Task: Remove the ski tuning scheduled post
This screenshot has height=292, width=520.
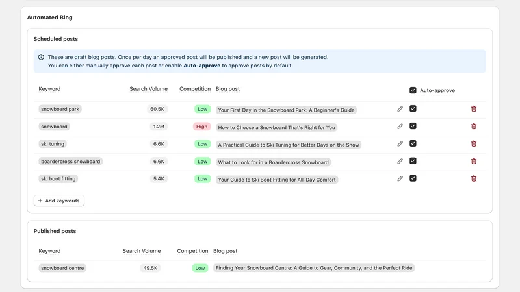Action: click(x=474, y=143)
